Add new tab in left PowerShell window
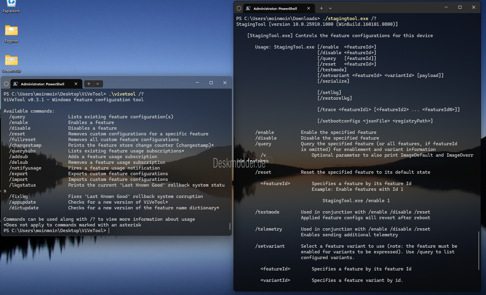Screen dimensions: 486x295 [89, 84]
